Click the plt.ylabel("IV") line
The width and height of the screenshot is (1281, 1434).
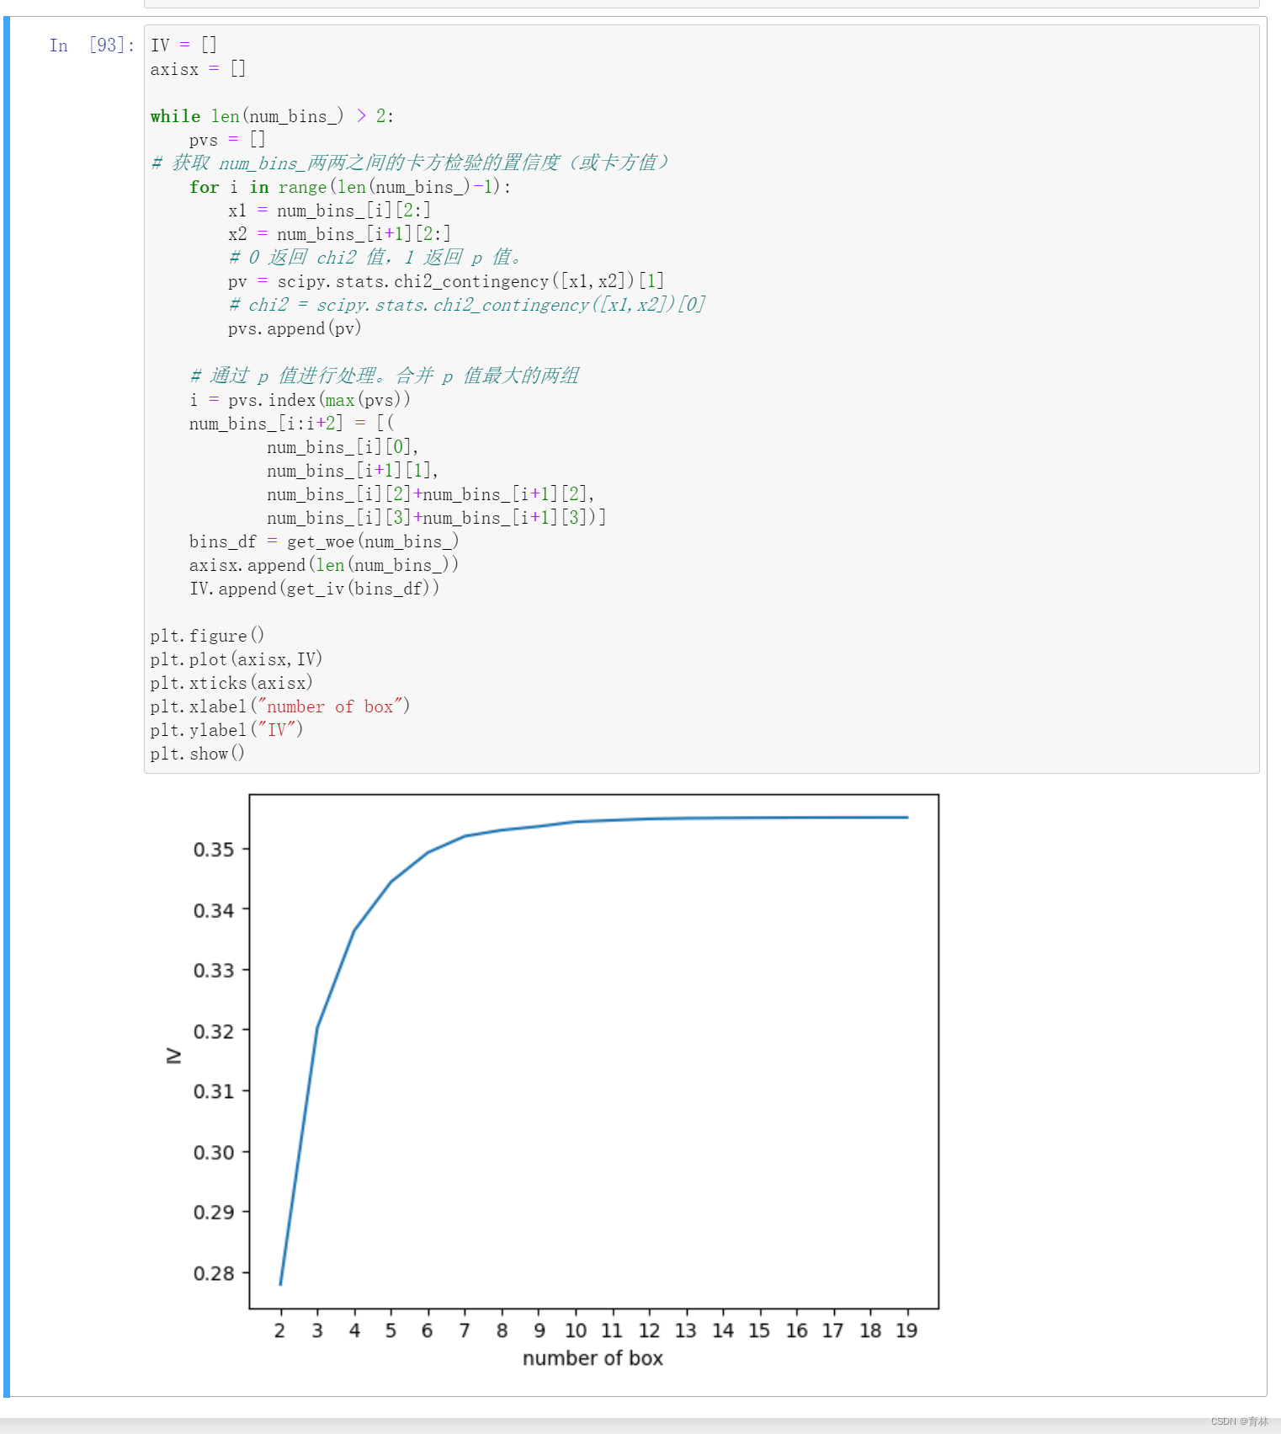[226, 730]
